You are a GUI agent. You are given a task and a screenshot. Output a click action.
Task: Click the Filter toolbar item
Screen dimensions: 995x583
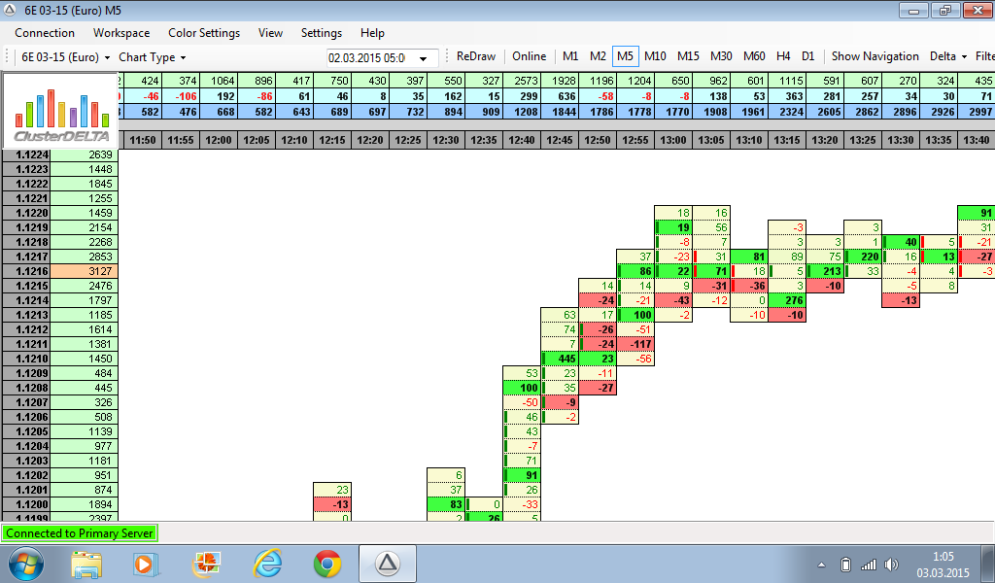point(984,56)
